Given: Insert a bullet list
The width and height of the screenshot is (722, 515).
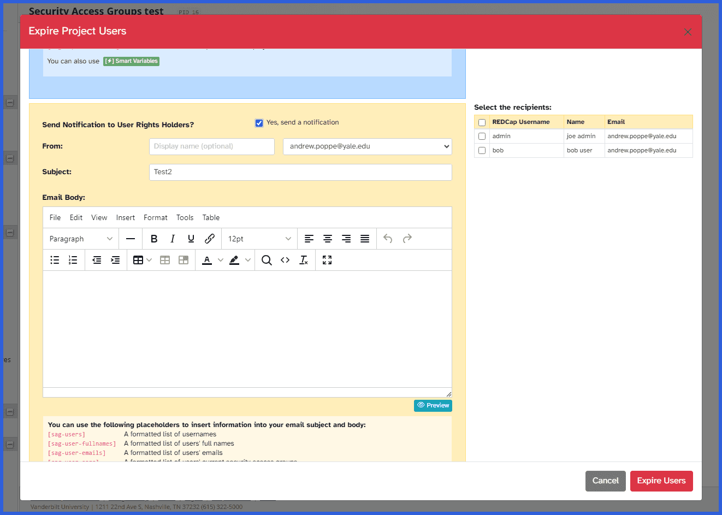Looking at the screenshot, I should pyautogui.click(x=55, y=260).
